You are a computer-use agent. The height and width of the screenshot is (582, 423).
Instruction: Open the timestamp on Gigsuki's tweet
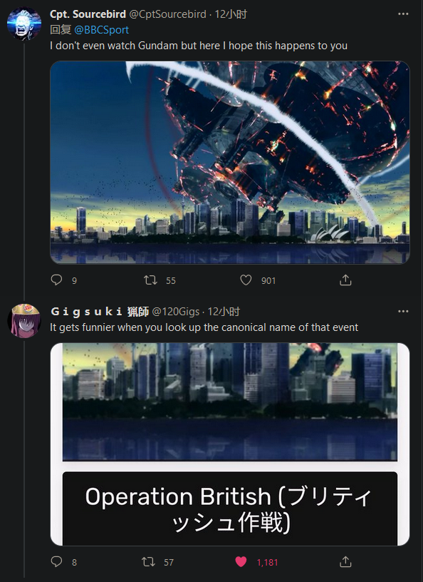[x=224, y=312]
